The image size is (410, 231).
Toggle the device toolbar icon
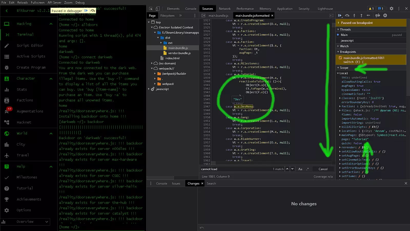158,9
